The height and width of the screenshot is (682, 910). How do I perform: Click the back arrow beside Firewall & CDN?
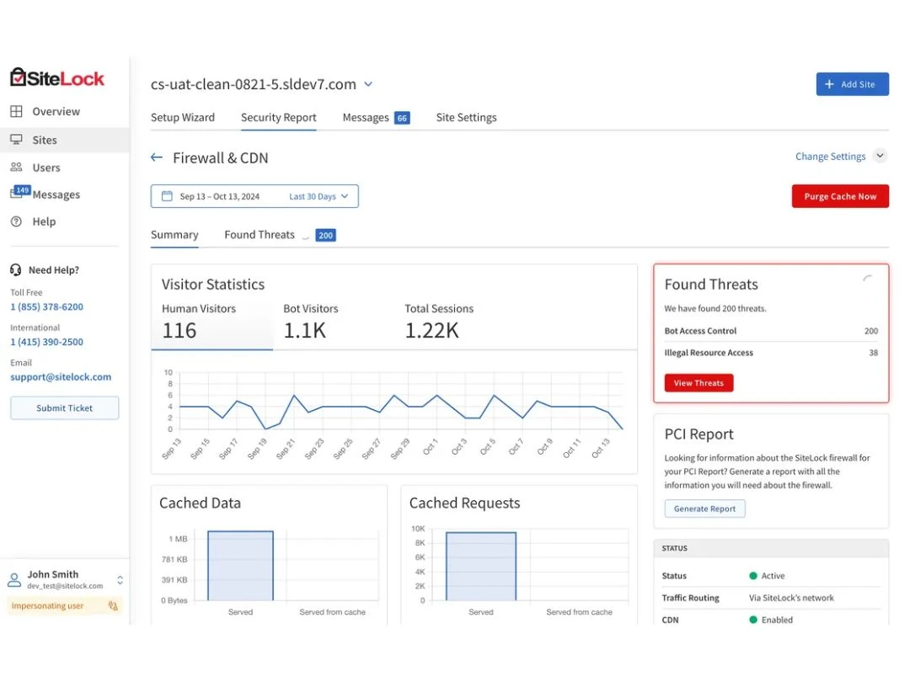pos(157,157)
